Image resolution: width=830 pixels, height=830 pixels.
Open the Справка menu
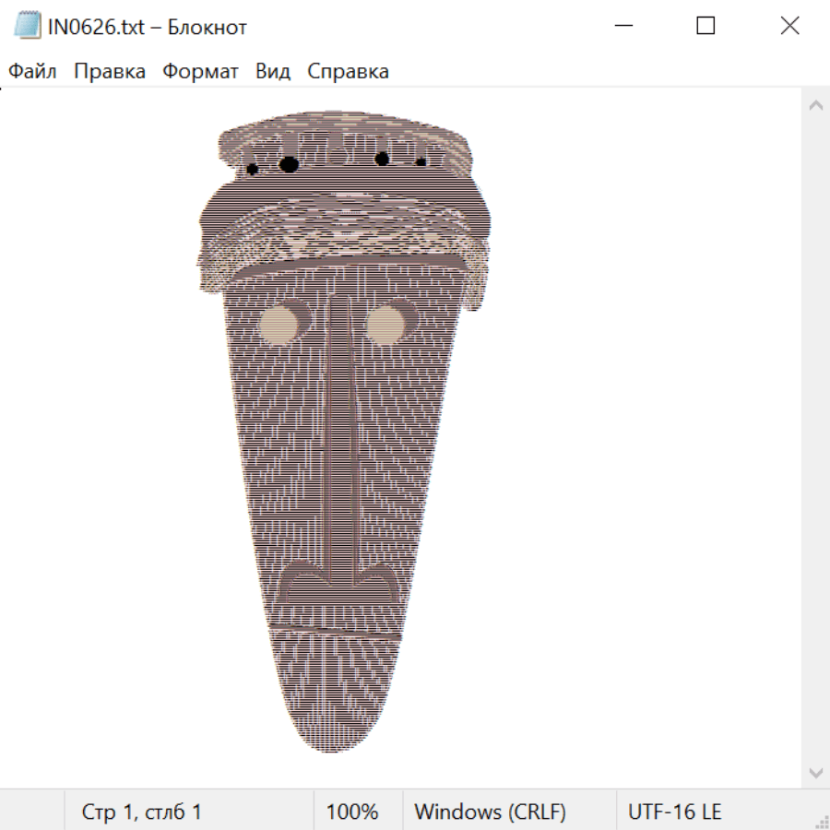(x=348, y=72)
